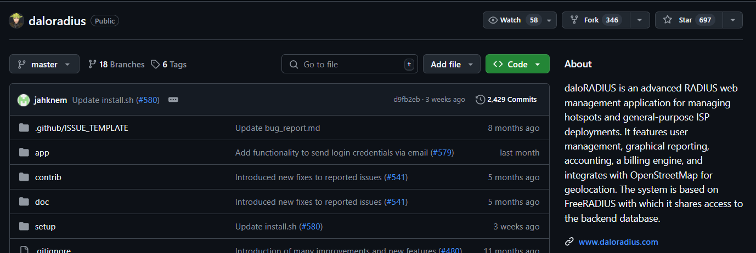This screenshot has width=756, height=253.
Task: Open the 18 Branches link
Action: pos(116,64)
